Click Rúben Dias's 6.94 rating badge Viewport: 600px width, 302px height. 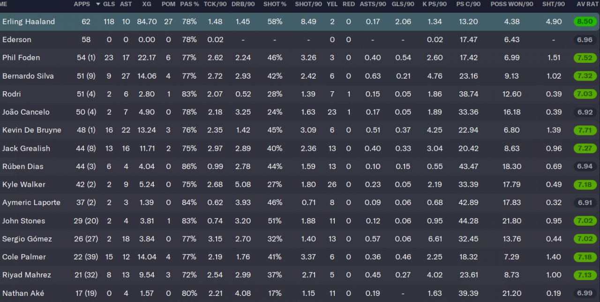click(x=585, y=166)
